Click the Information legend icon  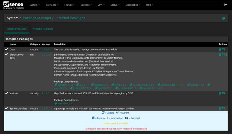[x=108, y=118]
